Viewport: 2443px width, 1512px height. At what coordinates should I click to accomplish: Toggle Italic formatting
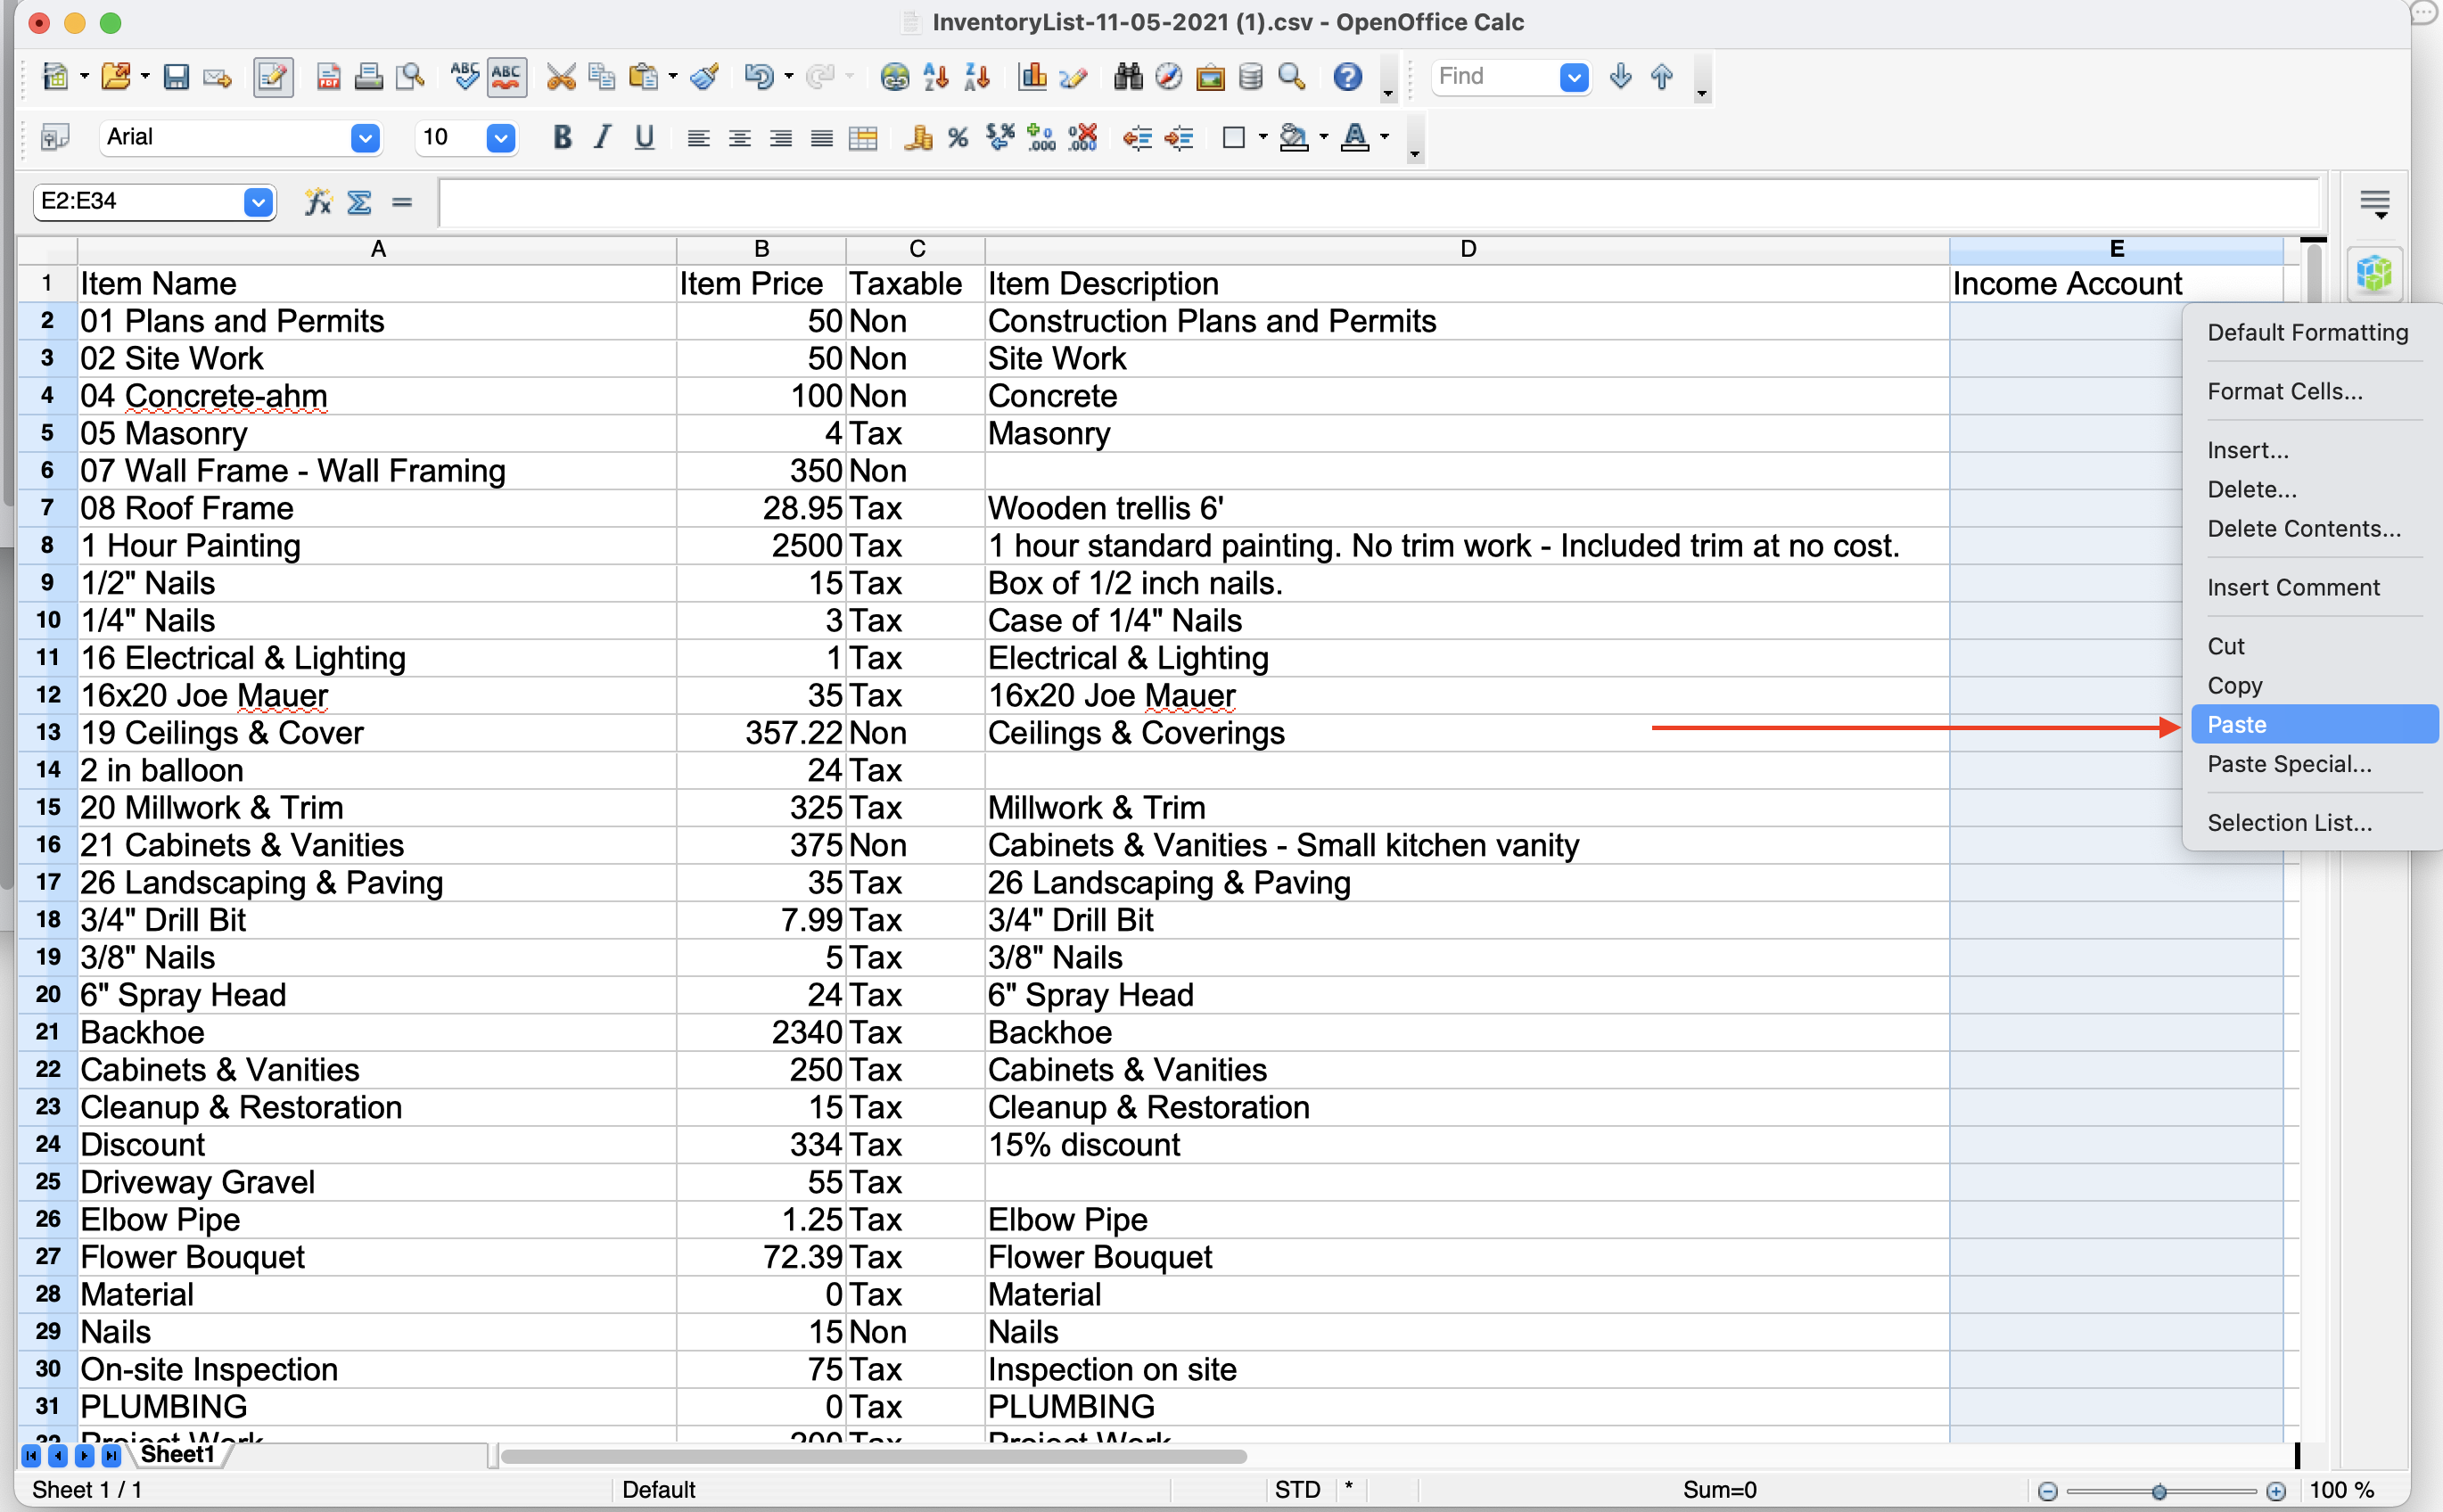[602, 138]
